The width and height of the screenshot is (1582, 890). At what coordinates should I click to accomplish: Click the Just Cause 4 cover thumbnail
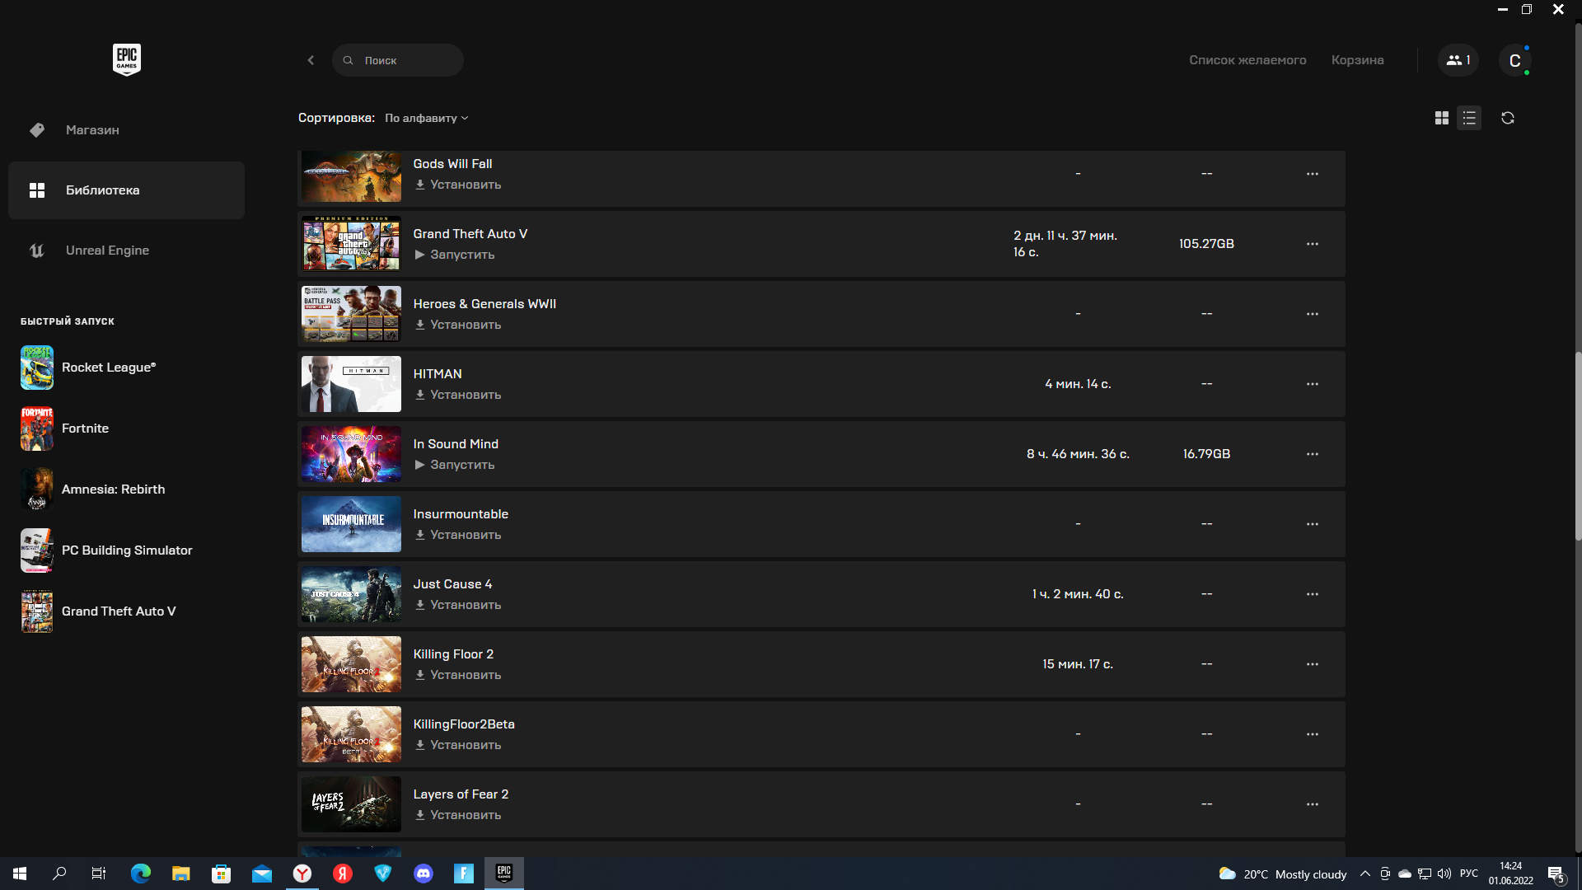pos(351,594)
